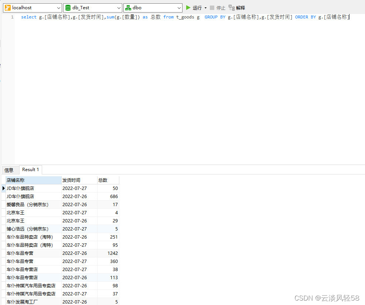The height and width of the screenshot is (305, 365).
Task: Click the 解释 explain button label
Action: [x=241, y=8]
